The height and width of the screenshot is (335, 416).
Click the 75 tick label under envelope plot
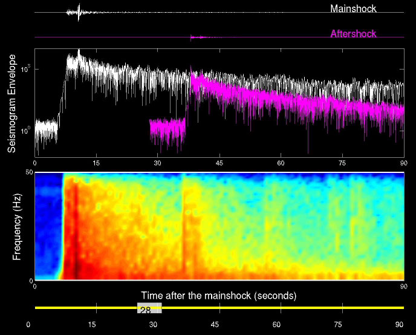342,163
